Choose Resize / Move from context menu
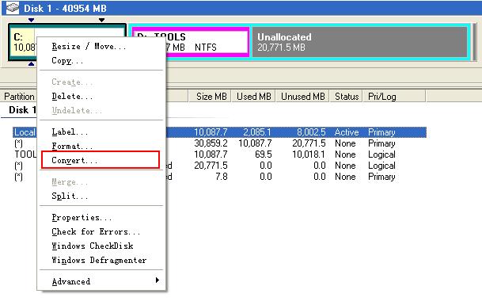Image resolution: width=482 pixels, height=305 pixels. [89, 47]
